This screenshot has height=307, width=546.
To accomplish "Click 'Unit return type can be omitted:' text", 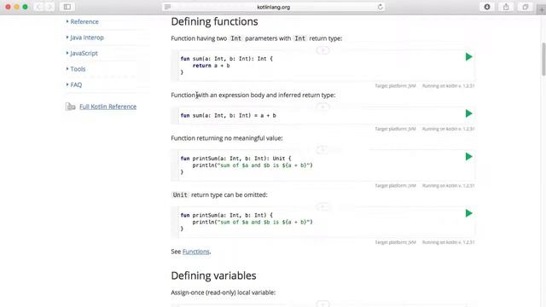I will (219, 195).
